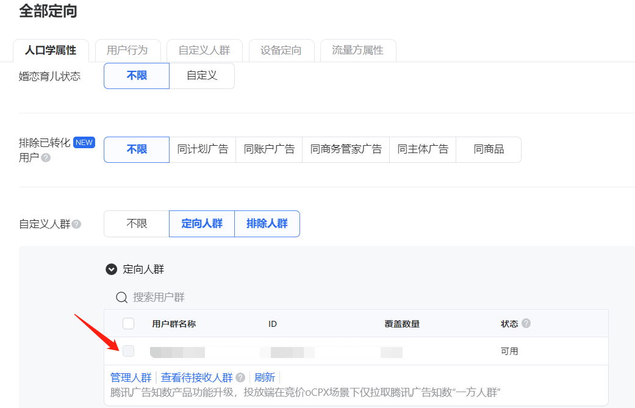
Task: Switch to the 设备定向 tab
Action: 281,50
